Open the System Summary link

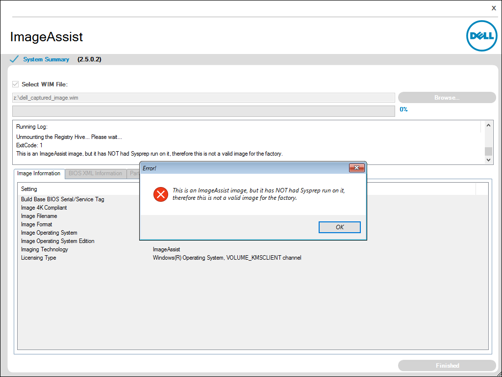pos(46,59)
